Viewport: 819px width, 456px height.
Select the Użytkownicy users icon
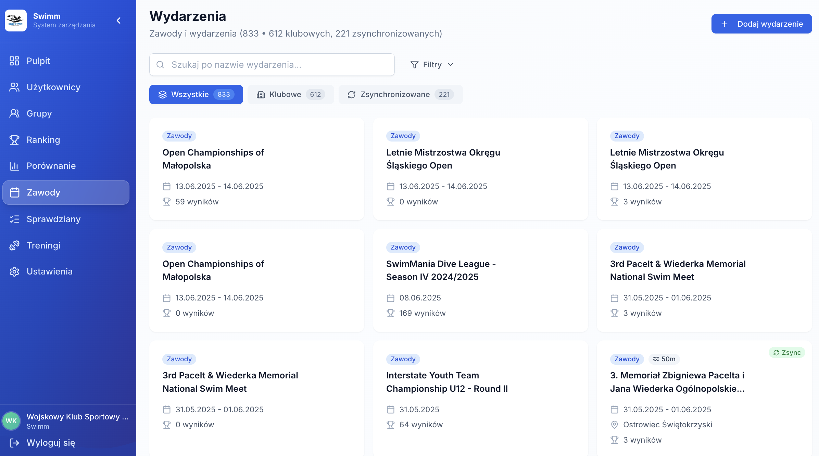point(14,87)
